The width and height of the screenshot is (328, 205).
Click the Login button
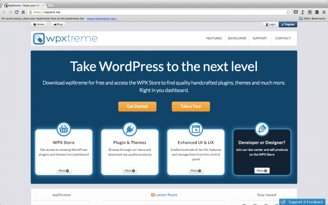point(271,25)
